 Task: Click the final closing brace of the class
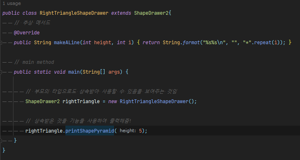[x=4, y=150]
